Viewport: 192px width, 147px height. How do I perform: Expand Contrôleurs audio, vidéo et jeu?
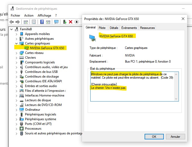click(16, 67)
